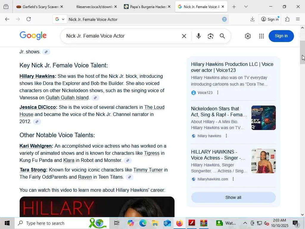Open Google Lens image search

pyautogui.click(x=211, y=36)
